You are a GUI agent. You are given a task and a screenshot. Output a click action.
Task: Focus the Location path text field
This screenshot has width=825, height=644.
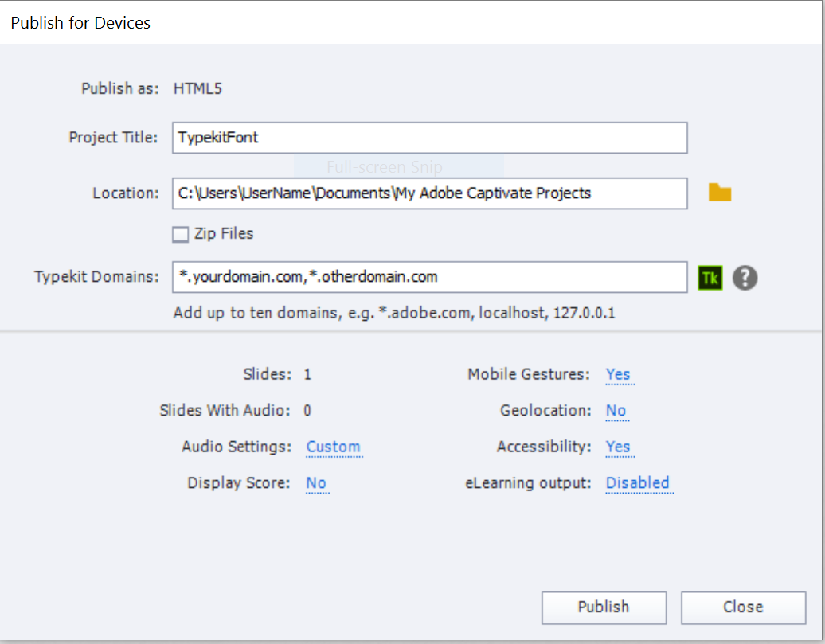coord(429,193)
